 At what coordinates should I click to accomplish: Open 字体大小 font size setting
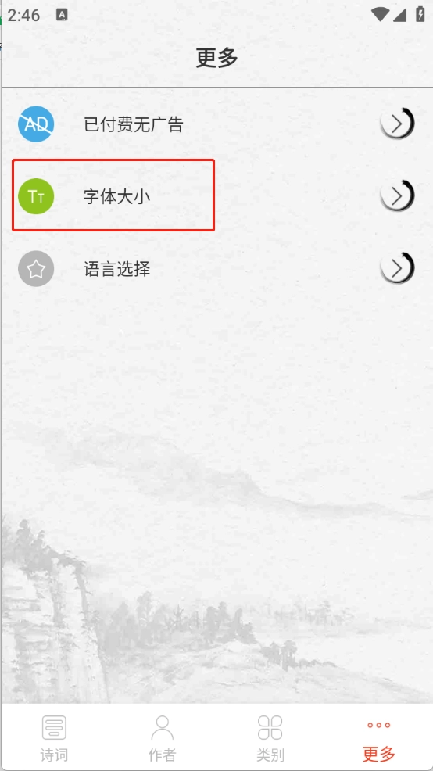117,197
